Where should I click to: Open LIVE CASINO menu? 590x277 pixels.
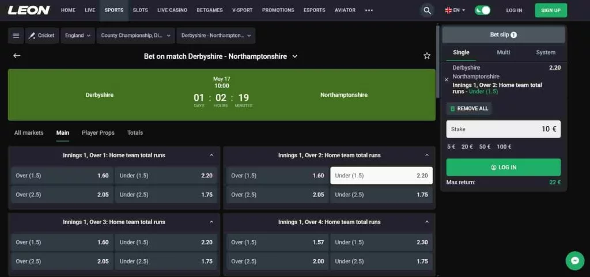pos(172,10)
